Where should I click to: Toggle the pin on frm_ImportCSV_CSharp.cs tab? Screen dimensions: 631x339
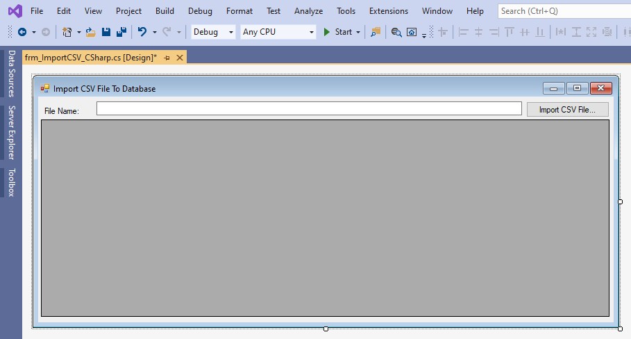(x=167, y=58)
